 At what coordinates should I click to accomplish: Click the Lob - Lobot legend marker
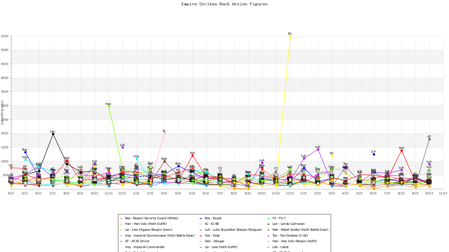click(x=268, y=247)
